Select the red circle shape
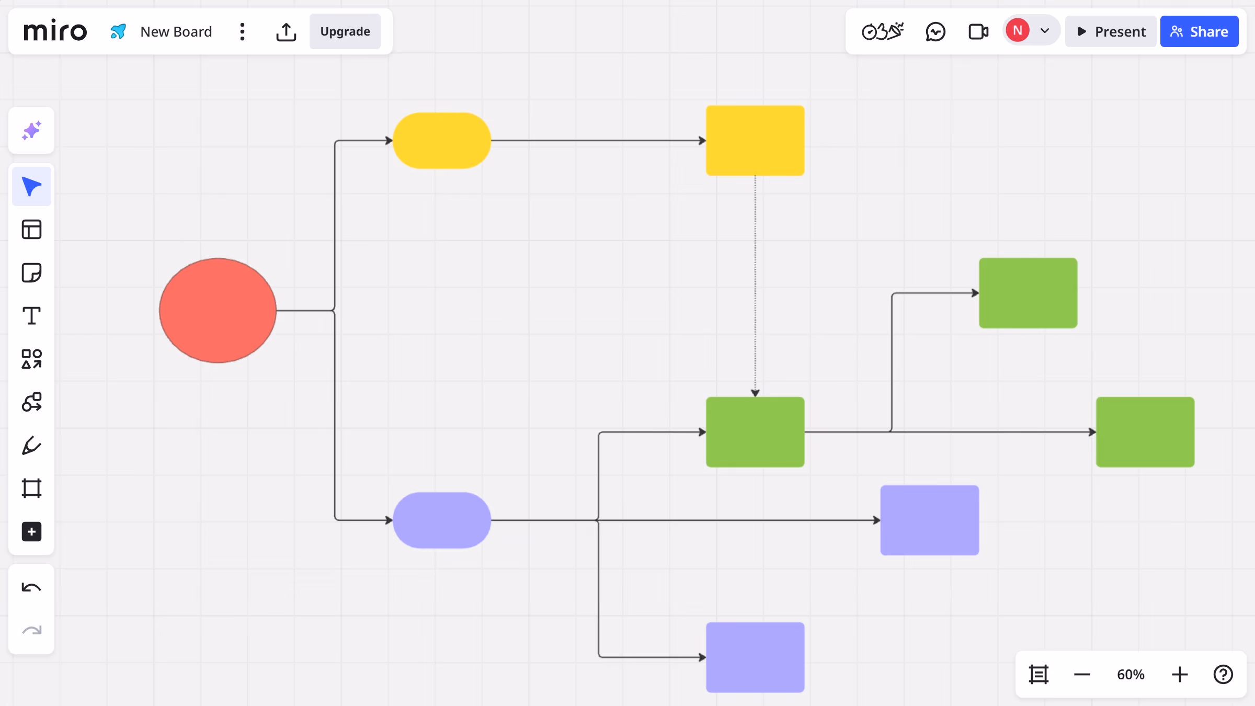This screenshot has width=1255, height=706. pos(218,311)
